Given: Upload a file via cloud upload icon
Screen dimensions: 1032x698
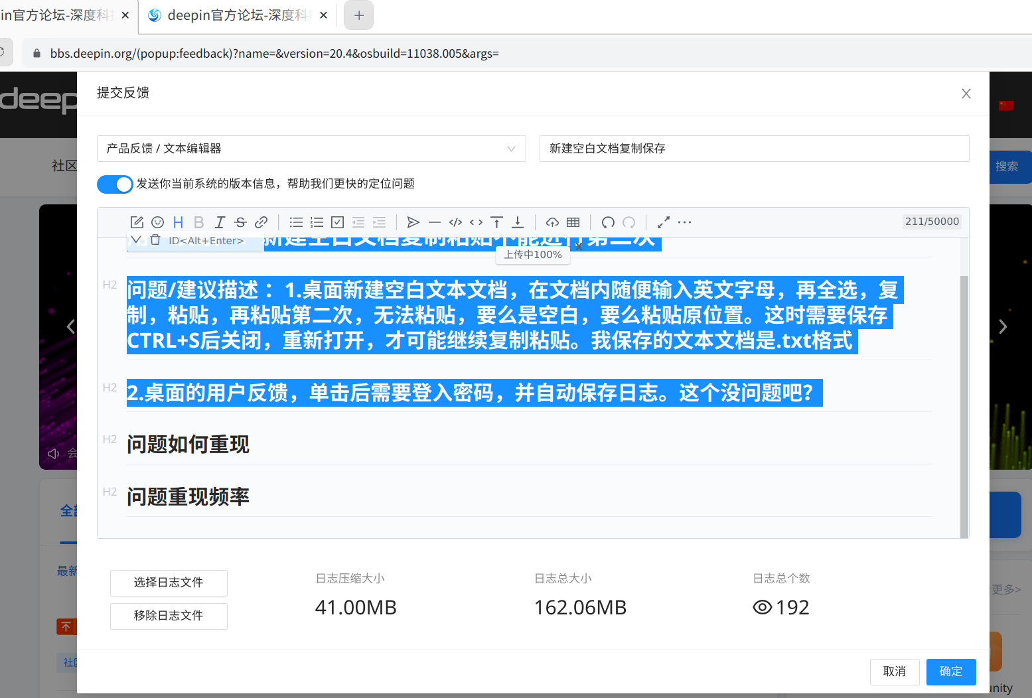Looking at the screenshot, I should click(x=552, y=222).
